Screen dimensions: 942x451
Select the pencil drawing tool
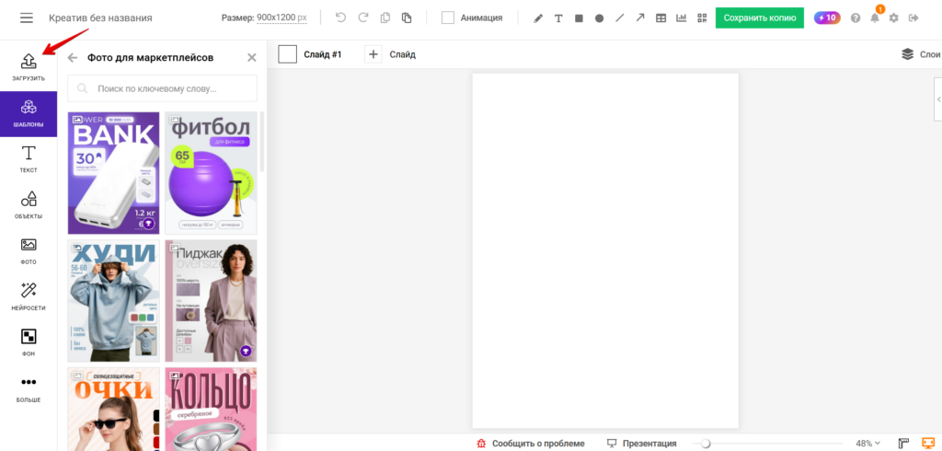[538, 18]
